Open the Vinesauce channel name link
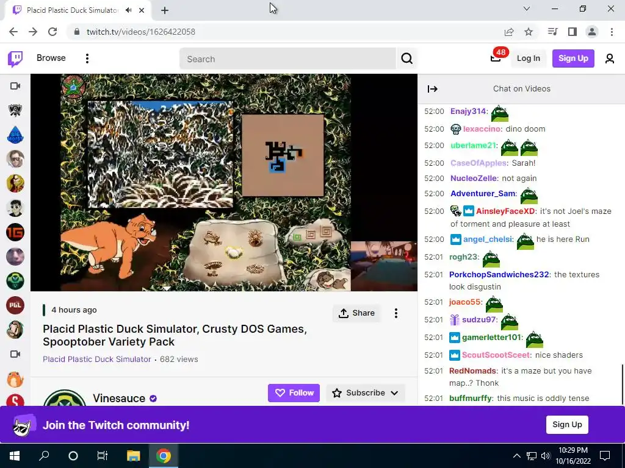 [119, 399]
